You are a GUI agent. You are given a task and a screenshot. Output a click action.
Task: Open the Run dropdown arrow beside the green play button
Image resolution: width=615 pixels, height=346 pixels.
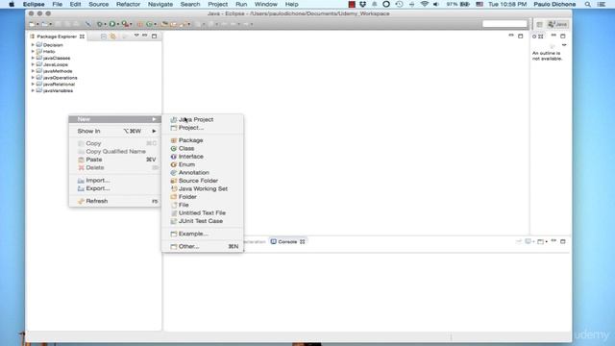click(117, 24)
